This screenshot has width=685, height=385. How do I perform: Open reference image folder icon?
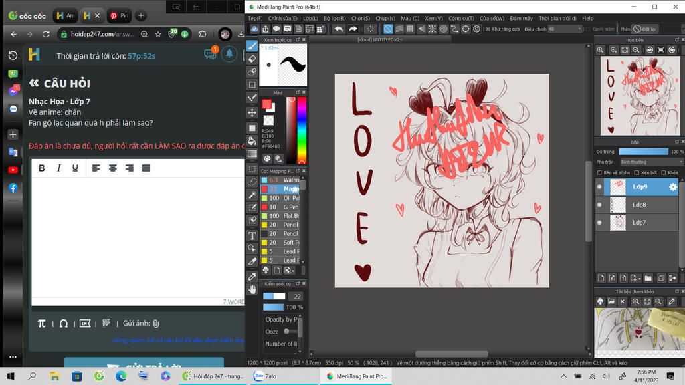[x=611, y=301]
